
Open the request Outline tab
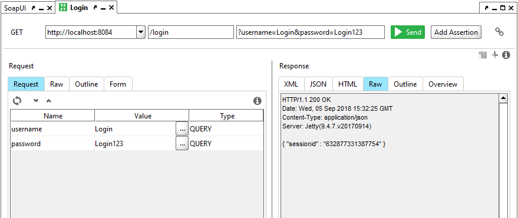click(87, 84)
